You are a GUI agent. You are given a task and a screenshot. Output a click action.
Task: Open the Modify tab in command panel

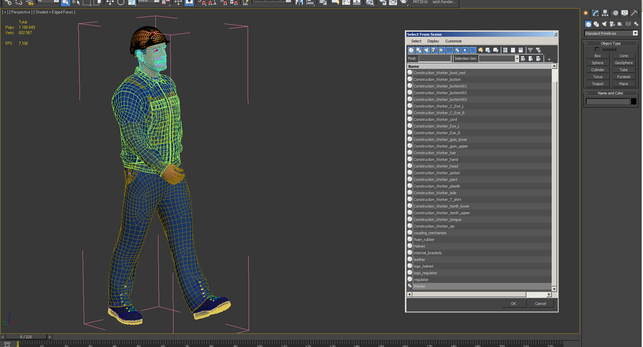click(596, 13)
